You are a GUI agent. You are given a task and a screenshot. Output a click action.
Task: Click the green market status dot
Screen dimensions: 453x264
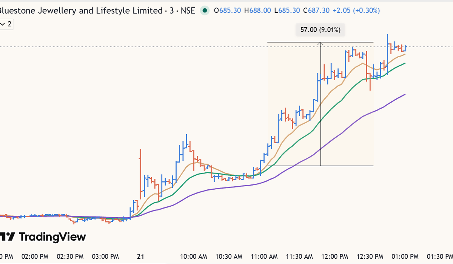tap(205, 11)
